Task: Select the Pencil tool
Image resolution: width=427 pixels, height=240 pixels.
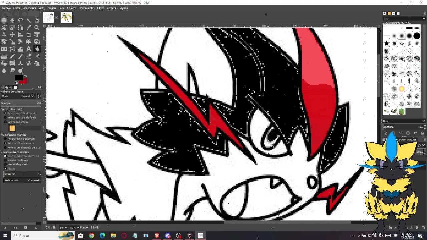Action: (12, 56)
